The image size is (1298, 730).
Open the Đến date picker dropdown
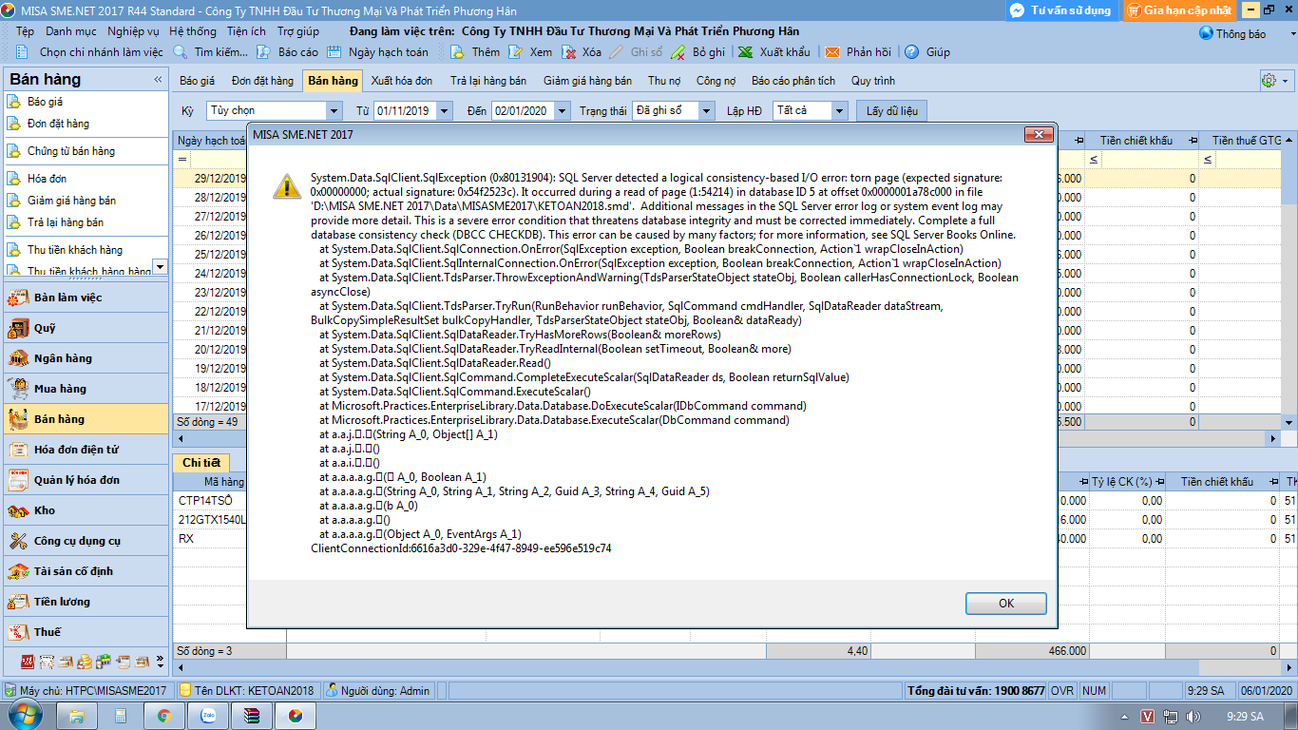pyautogui.click(x=563, y=111)
